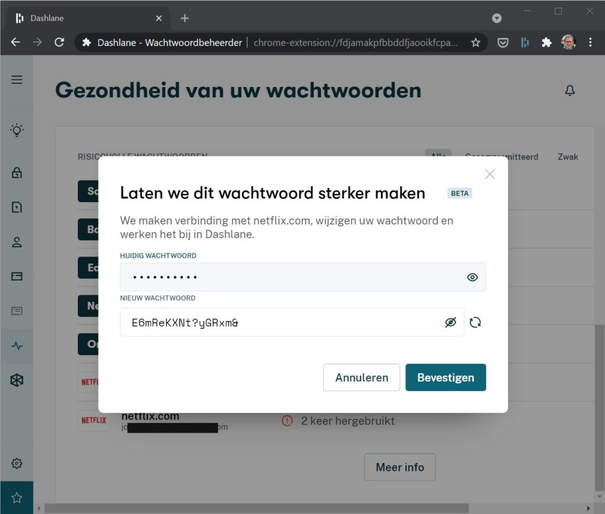The image size is (605, 514).
Task: Open personal info person icon in sidebar
Action: [17, 242]
